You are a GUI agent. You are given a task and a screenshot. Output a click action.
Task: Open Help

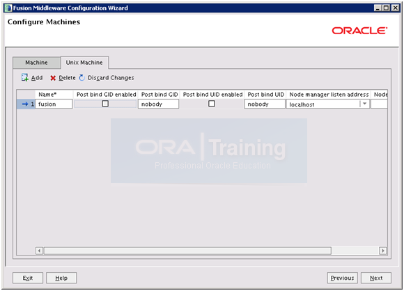point(61,278)
